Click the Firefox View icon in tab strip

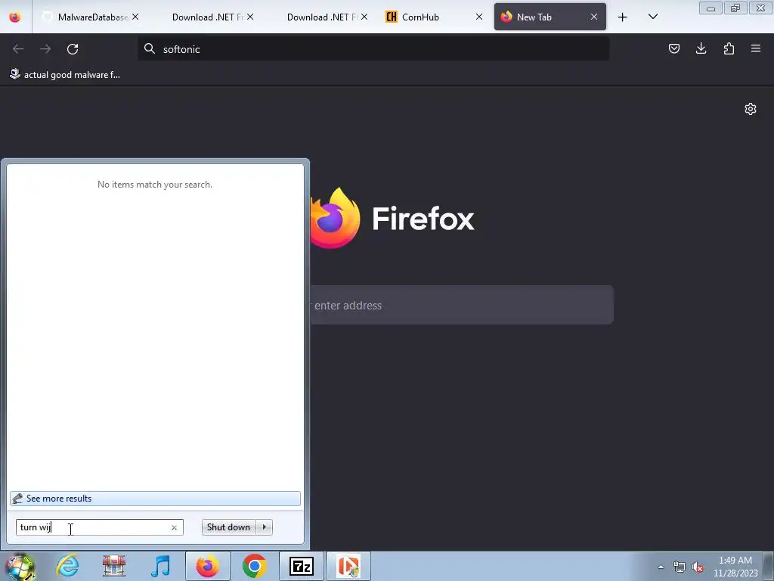15,17
